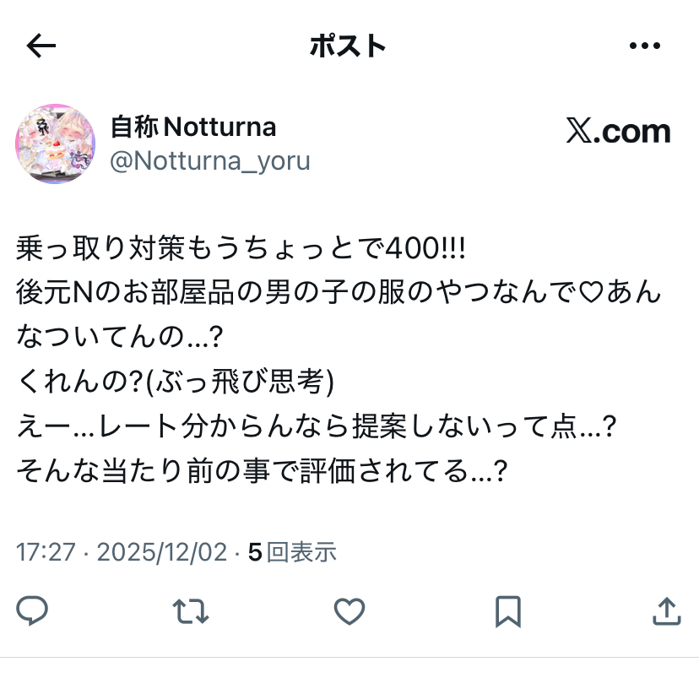Image resolution: width=699 pixels, height=678 pixels.
Task: Tap the ポスト header title
Action: tap(348, 46)
